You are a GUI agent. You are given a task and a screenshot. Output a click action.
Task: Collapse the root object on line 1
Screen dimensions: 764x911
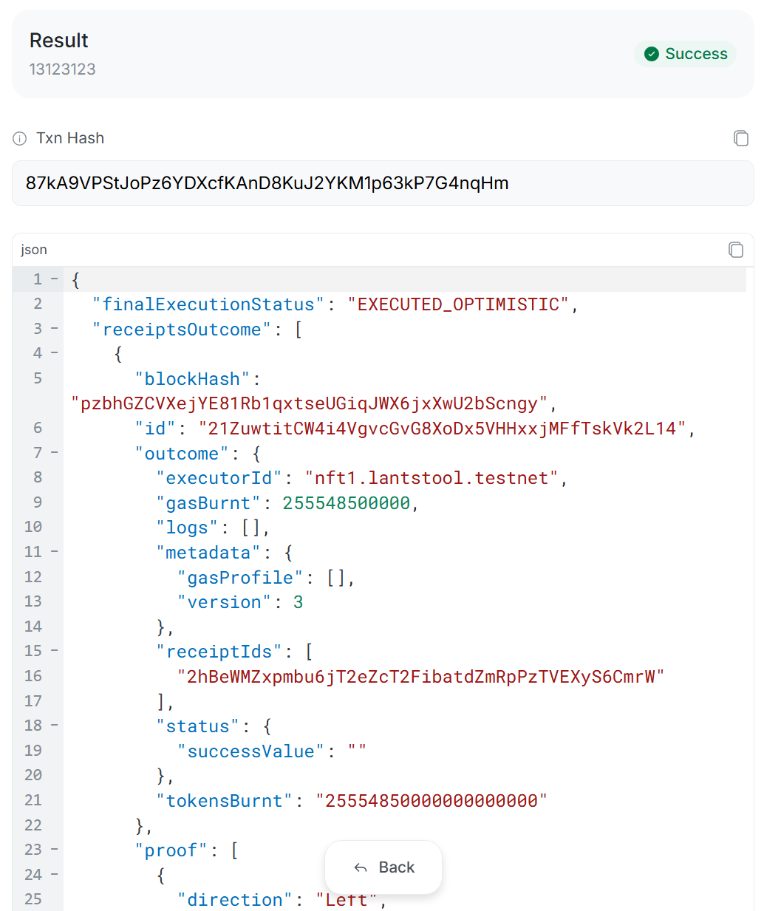pyautogui.click(x=55, y=279)
